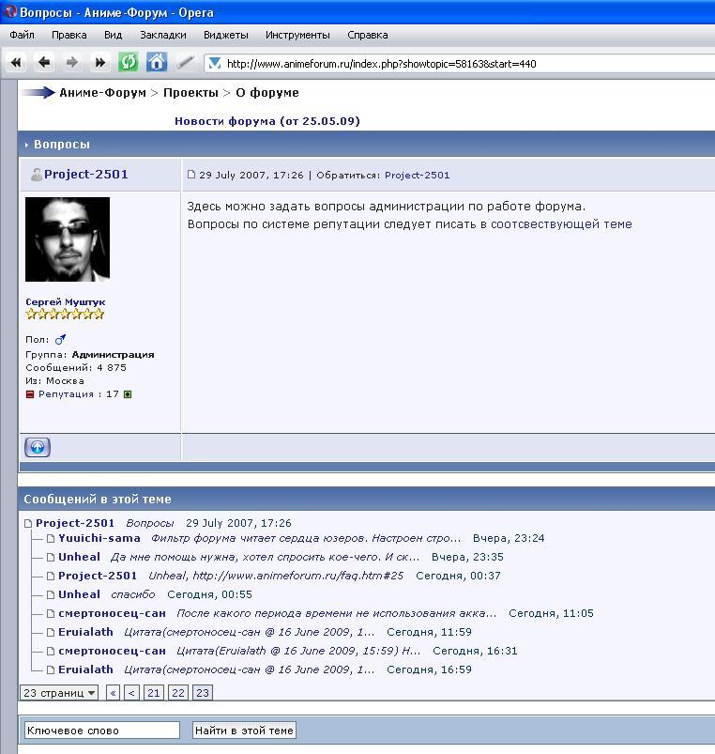This screenshot has width=715, height=754.
Task: Open page 22 of the topic
Action: click(x=178, y=693)
